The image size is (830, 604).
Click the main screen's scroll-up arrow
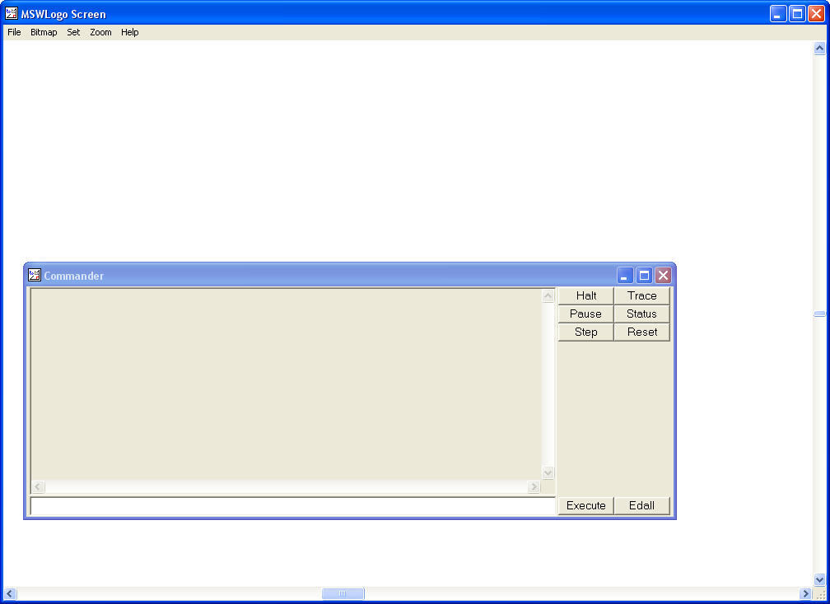pos(819,49)
